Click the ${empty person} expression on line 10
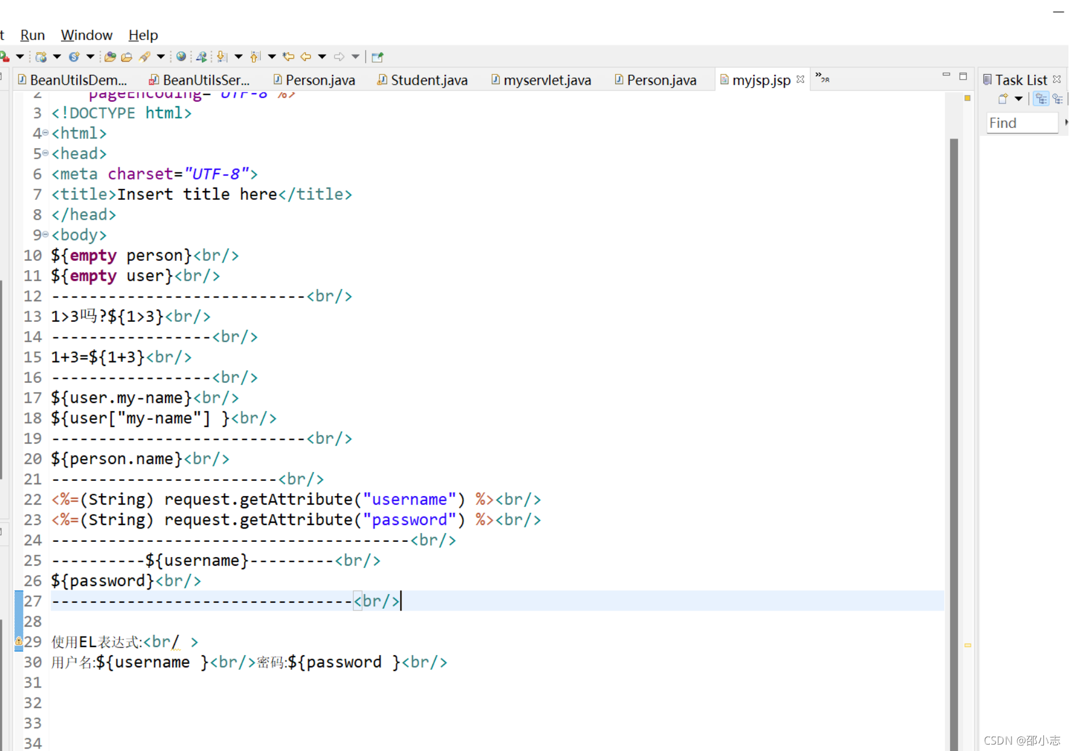The height and width of the screenshot is (751, 1069). pyautogui.click(x=121, y=256)
